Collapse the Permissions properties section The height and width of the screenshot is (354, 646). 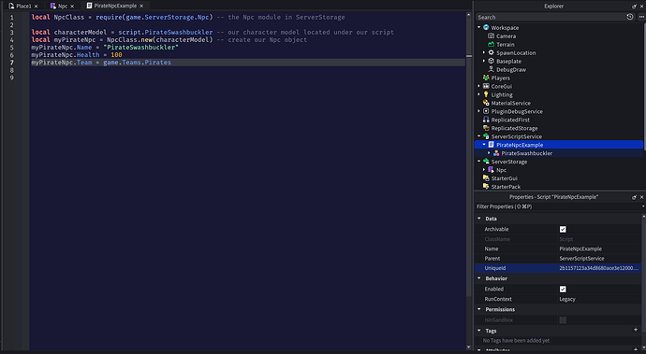coord(479,309)
